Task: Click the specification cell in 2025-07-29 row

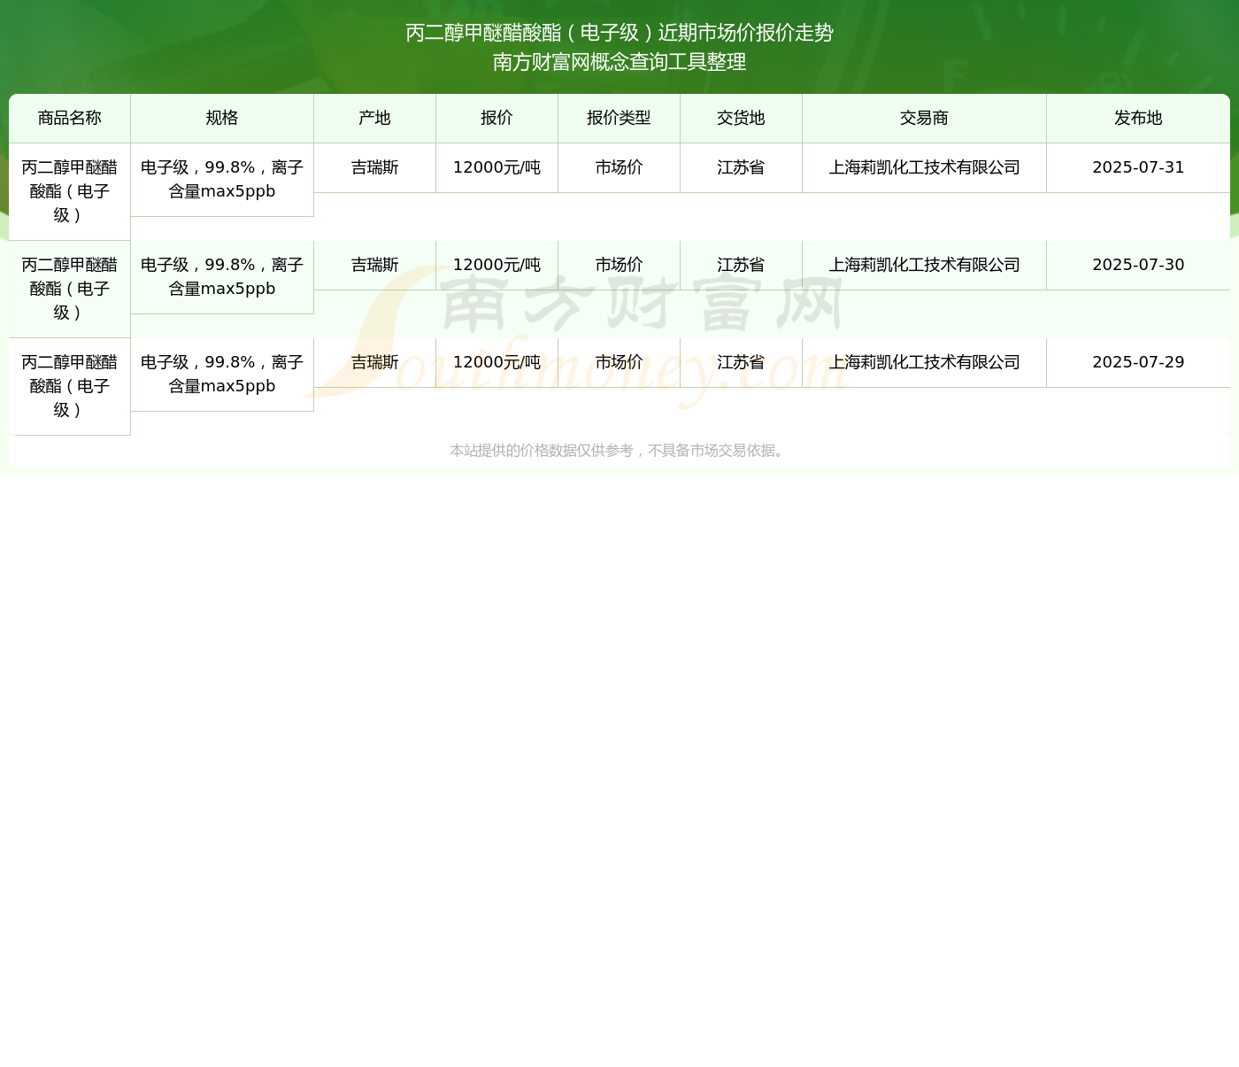Action: click(222, 375)
